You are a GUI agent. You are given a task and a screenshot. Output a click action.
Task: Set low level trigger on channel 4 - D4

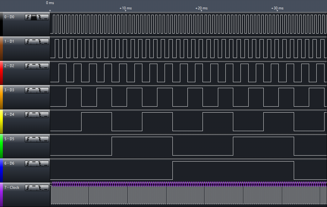coord(46,115)
